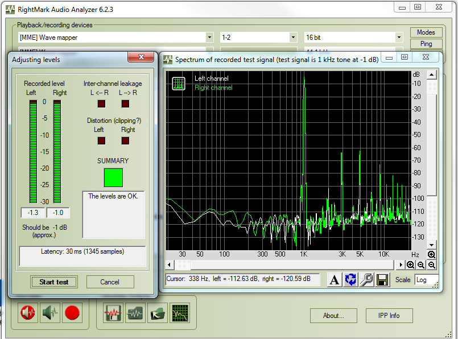458x339 pixels.
Task: Toggle text labels with the A icon
Action: [x=335, y=279]
